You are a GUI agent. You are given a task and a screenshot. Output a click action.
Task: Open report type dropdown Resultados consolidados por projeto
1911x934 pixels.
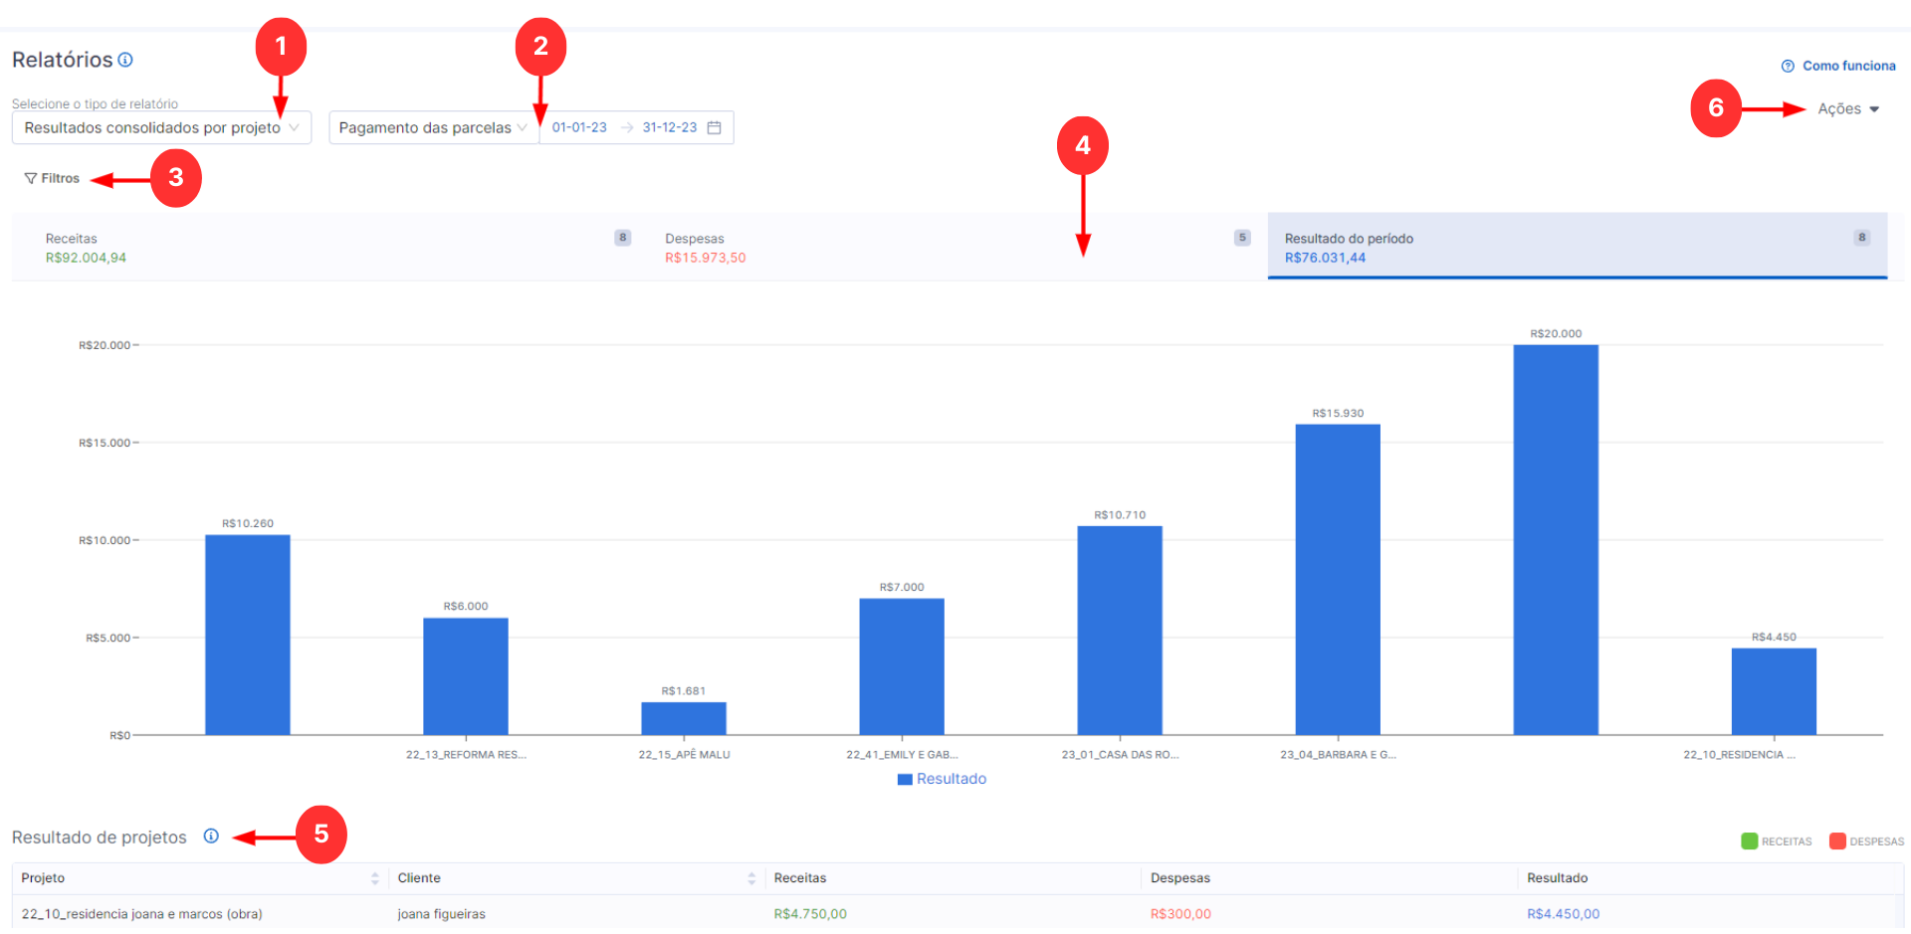[161, 127]
